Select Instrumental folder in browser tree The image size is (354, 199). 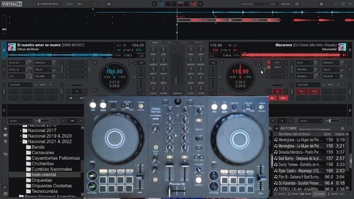coord(44,175)
